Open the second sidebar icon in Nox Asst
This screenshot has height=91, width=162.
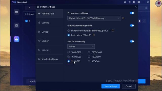point(16,25)
